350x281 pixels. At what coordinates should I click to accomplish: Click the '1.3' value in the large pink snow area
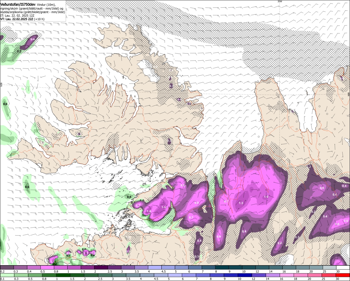[x=241, y=203]
